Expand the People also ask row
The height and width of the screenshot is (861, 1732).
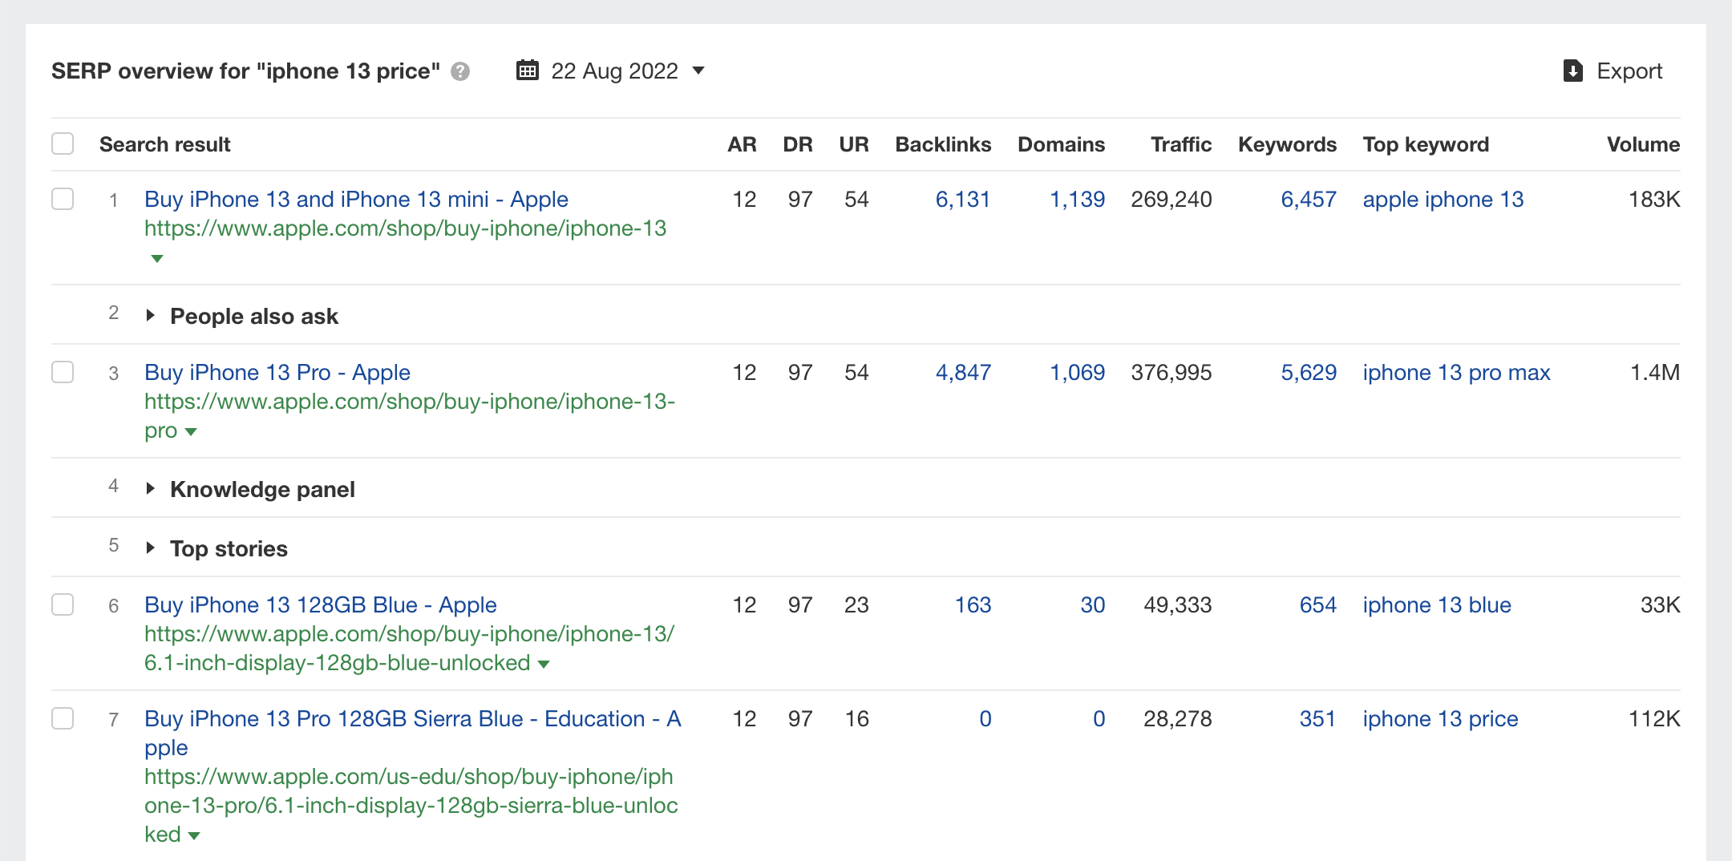click(150, 316)
